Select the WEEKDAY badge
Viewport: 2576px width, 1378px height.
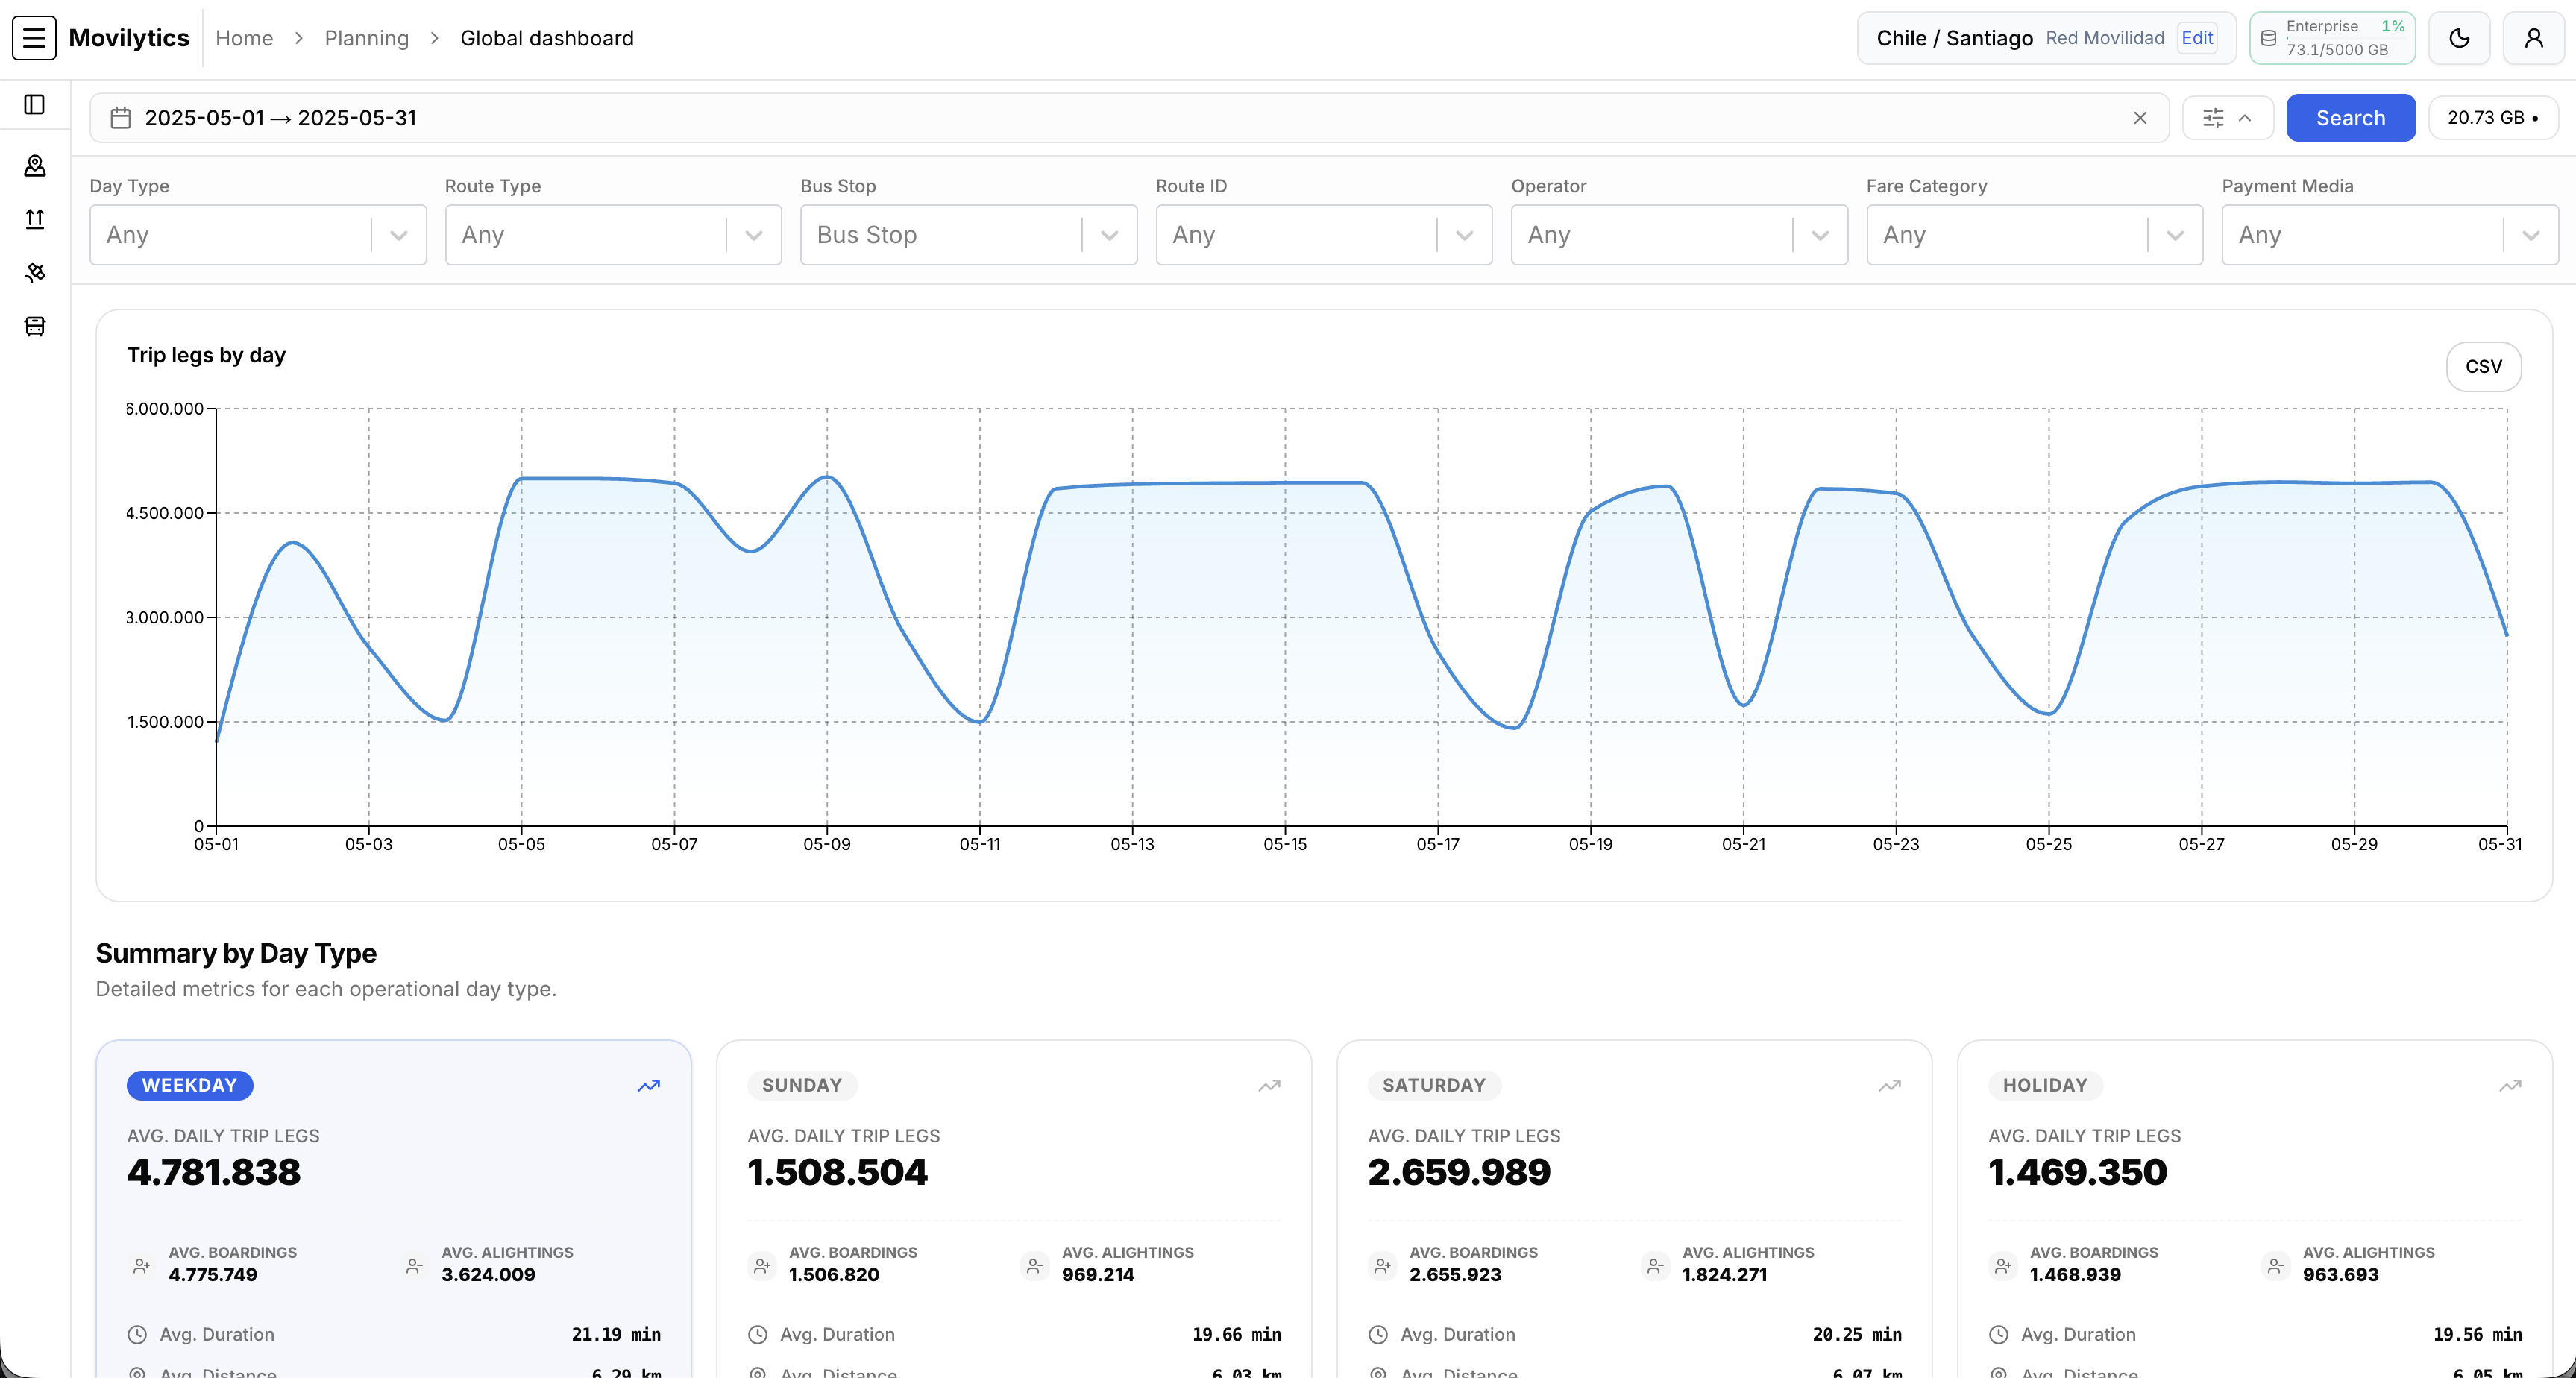(x=190, y=1086)
